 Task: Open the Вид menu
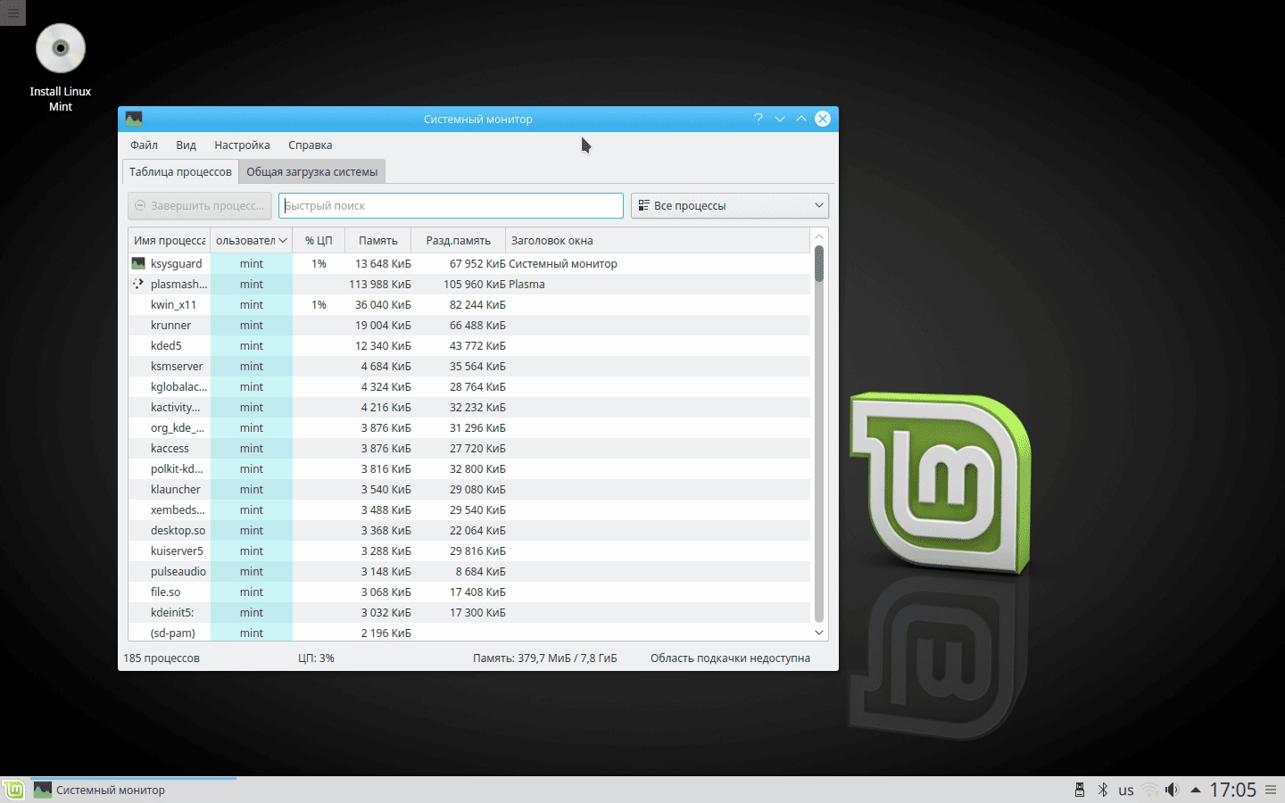point(186,145)
